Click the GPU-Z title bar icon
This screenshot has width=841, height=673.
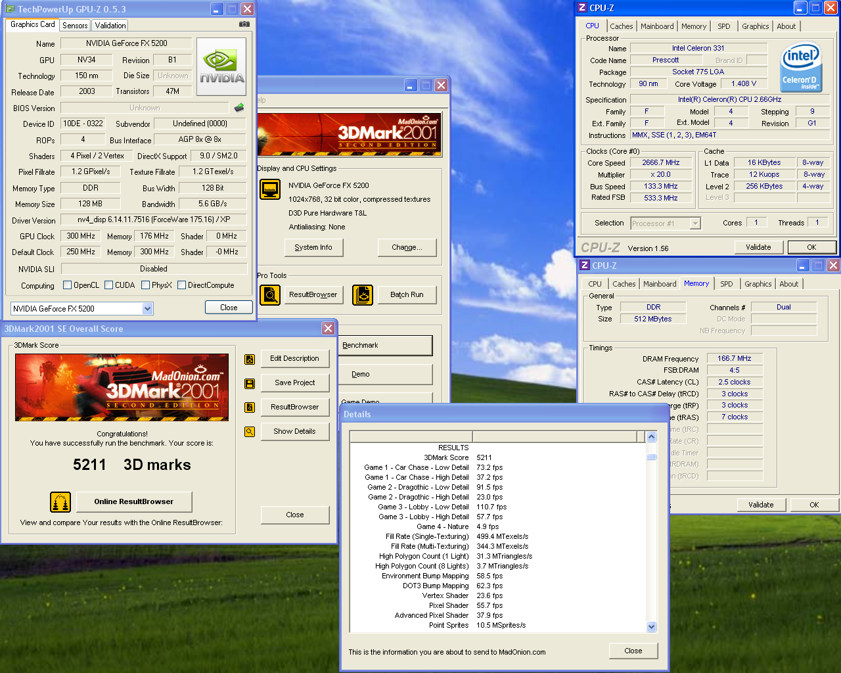[10, 9]
